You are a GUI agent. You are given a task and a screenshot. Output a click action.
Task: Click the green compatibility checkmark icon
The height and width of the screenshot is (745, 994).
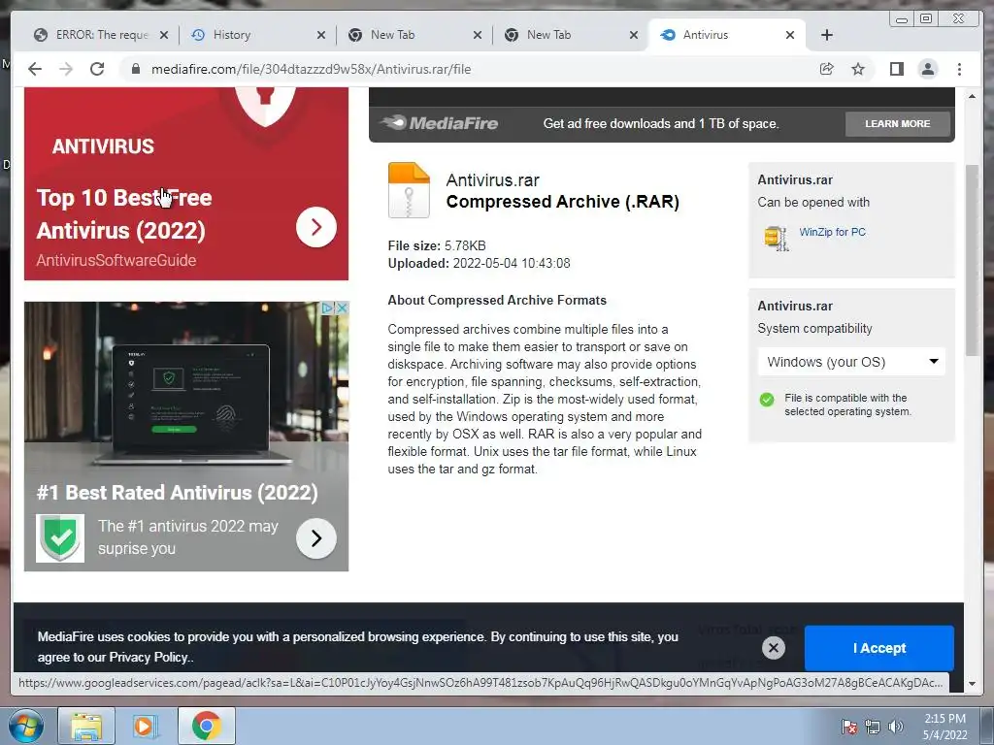pos(767,400)
